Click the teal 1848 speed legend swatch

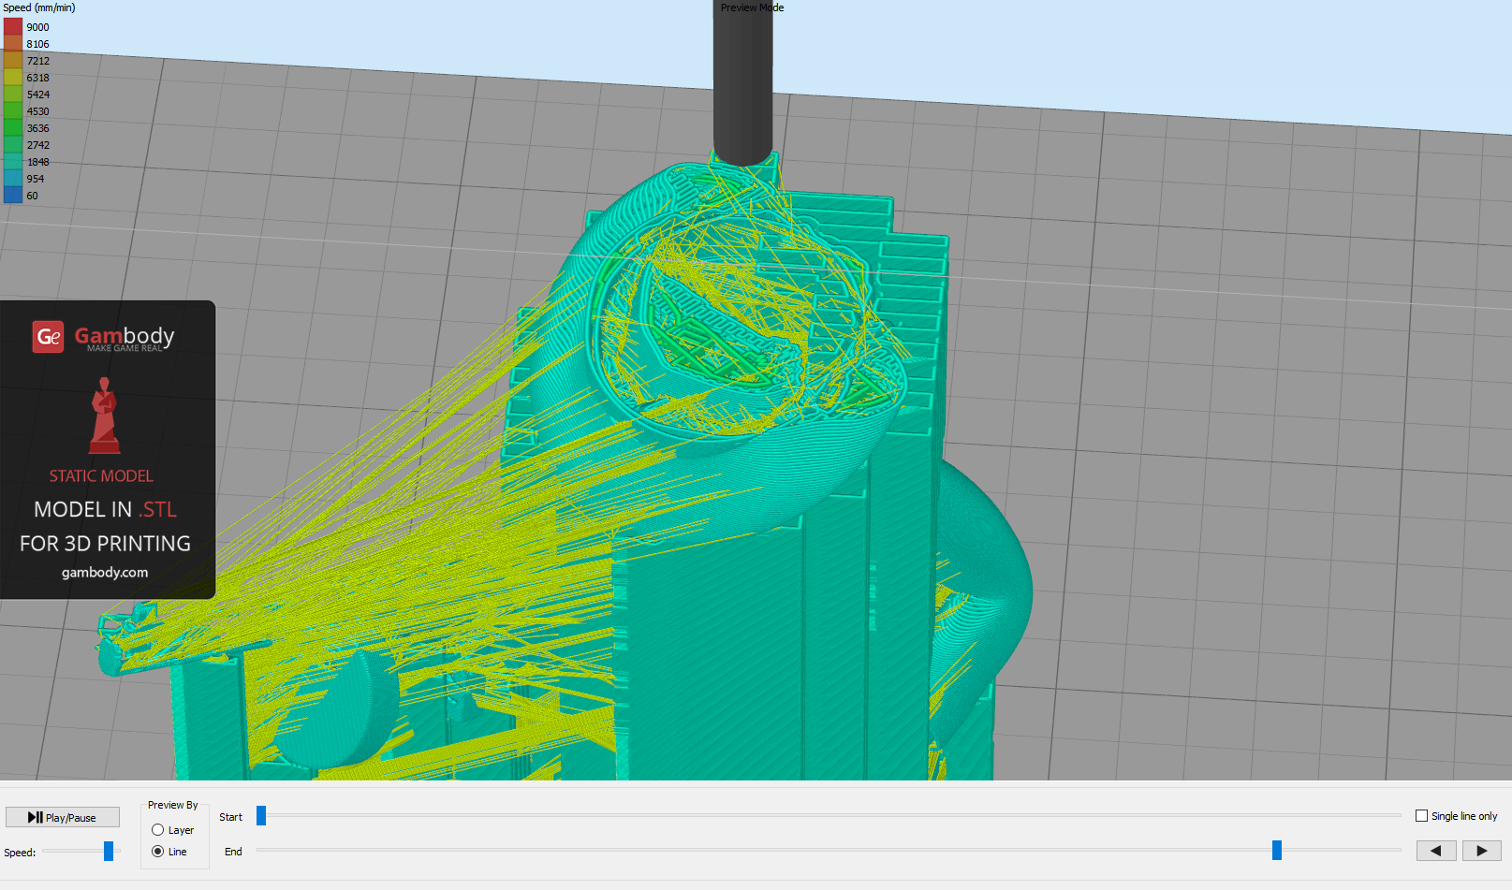tap(13, 162)
